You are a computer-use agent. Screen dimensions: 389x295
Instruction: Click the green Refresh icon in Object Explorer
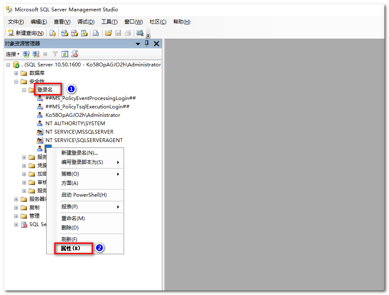click(64, 54)
